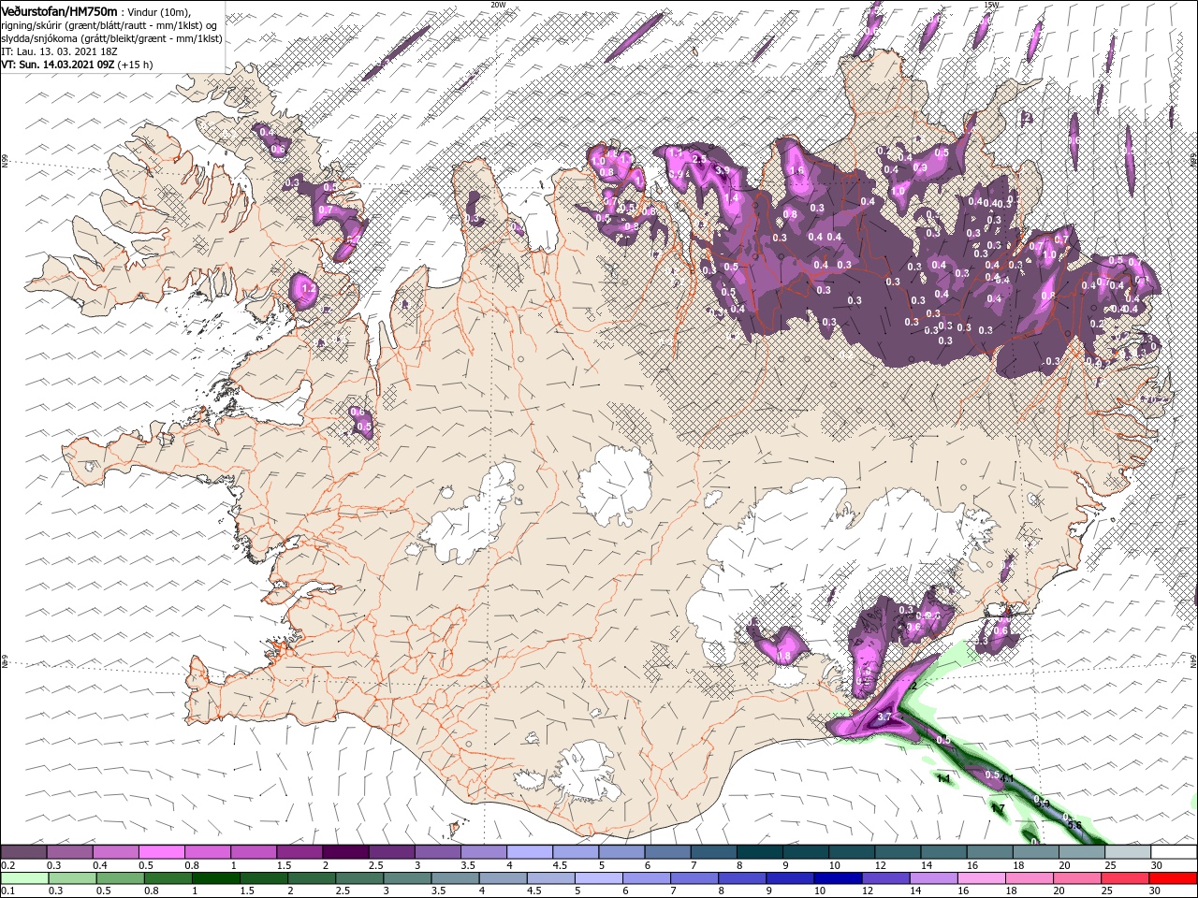Image resolution: width=1198 pixels, height=898 pixels.
Task: Select deep blue lower legend swatch at 10
Action: (x=838, y=878)
